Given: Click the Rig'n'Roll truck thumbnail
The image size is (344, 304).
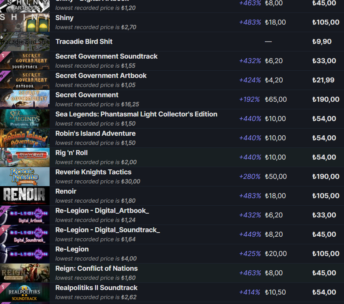Looking at the screenshot, I should pyautogui.click(x=25, y=157).
